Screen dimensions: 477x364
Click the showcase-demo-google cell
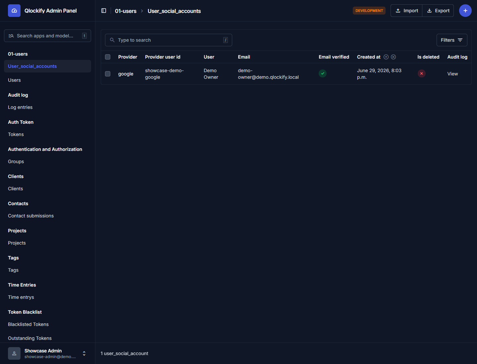[164, 74]
